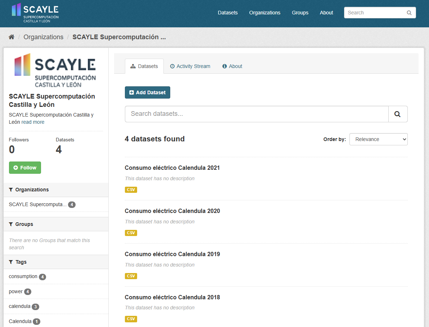The height and width of the screenshot is (327, 429).
Task: Switch to the organization About tab
Action: tap(232, 67)
